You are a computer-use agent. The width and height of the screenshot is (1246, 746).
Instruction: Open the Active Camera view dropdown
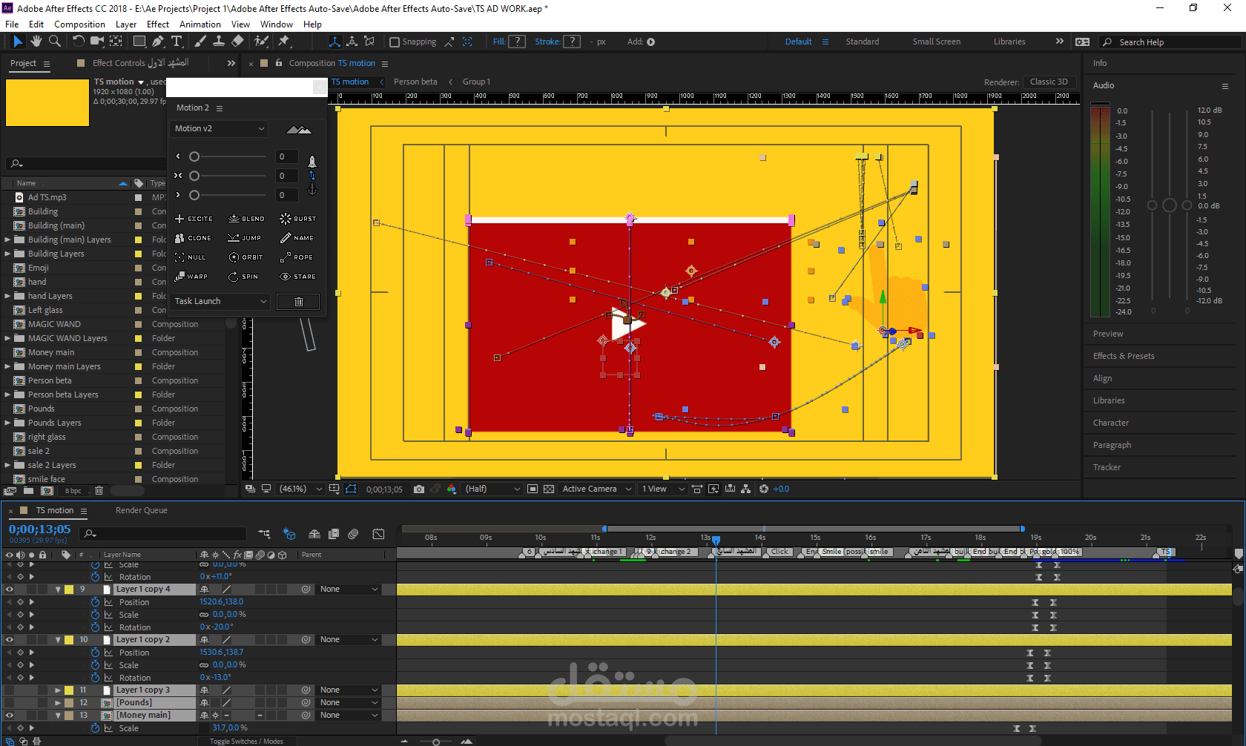[x=597, y=489]
